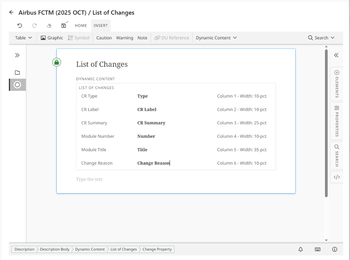The width and height of the screenshot is (350, 260).
Task: Click the bold Change Reason heading
Action: [x=153, y=163]
